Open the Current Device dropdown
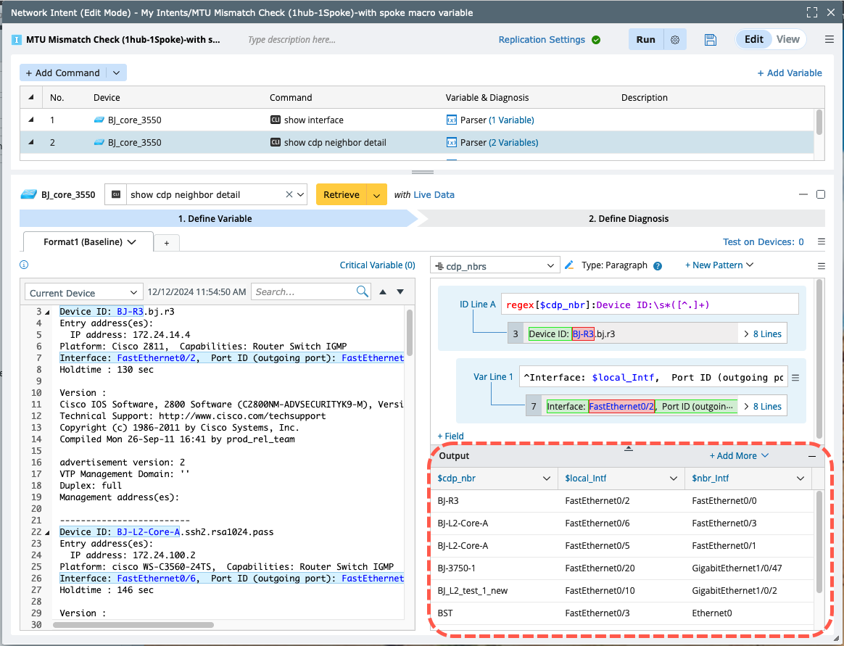This screenshot has height=646, width=844. pyautogui.click(x=82, y=293)
